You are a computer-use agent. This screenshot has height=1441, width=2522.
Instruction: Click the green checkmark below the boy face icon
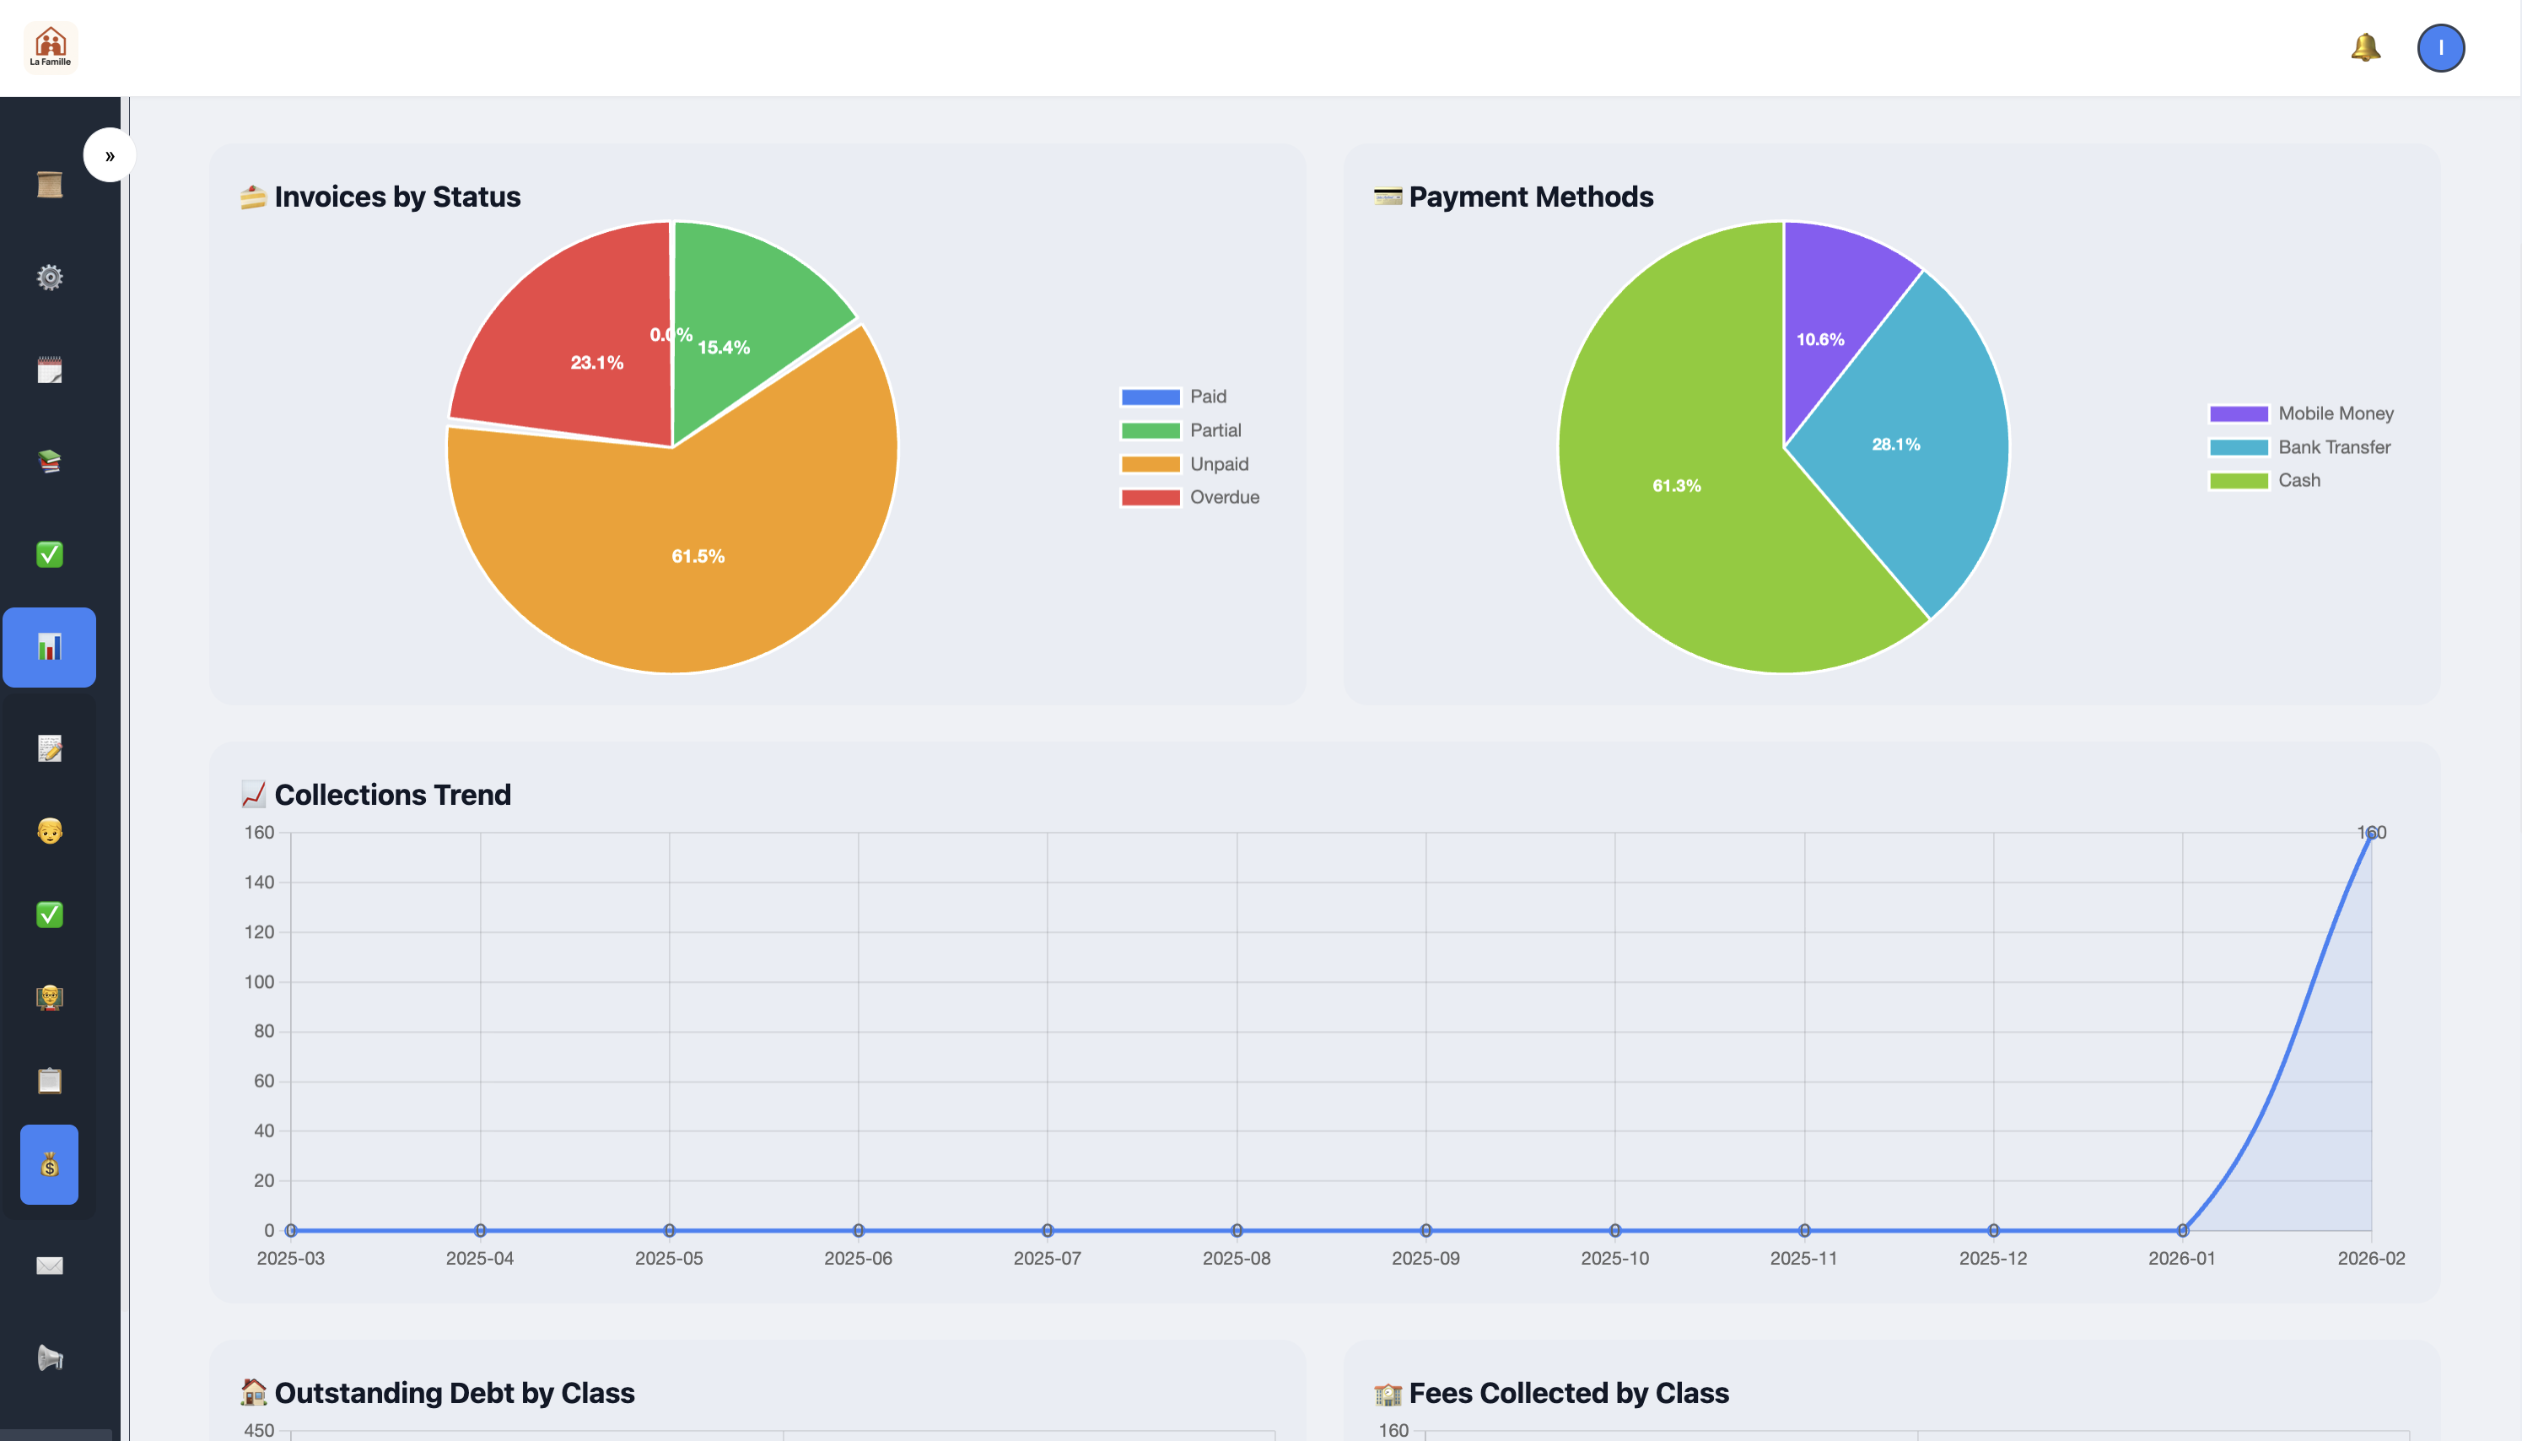[x=50, y=915]
